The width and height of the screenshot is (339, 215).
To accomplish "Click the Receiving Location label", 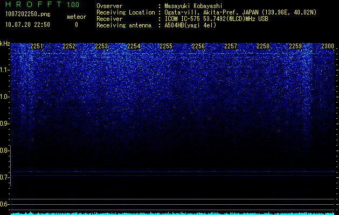I will pyautogui.click(x=126, y=12).
